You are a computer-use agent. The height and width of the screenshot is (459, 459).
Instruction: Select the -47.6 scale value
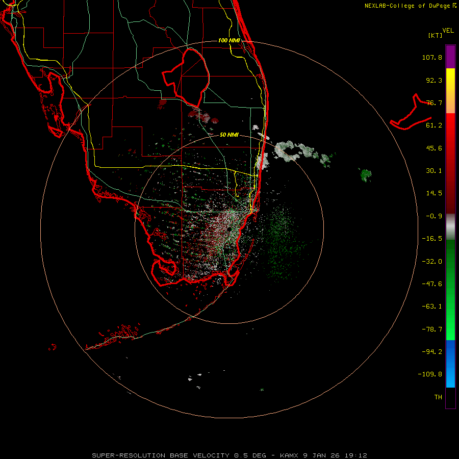click(x=432, y=284)
